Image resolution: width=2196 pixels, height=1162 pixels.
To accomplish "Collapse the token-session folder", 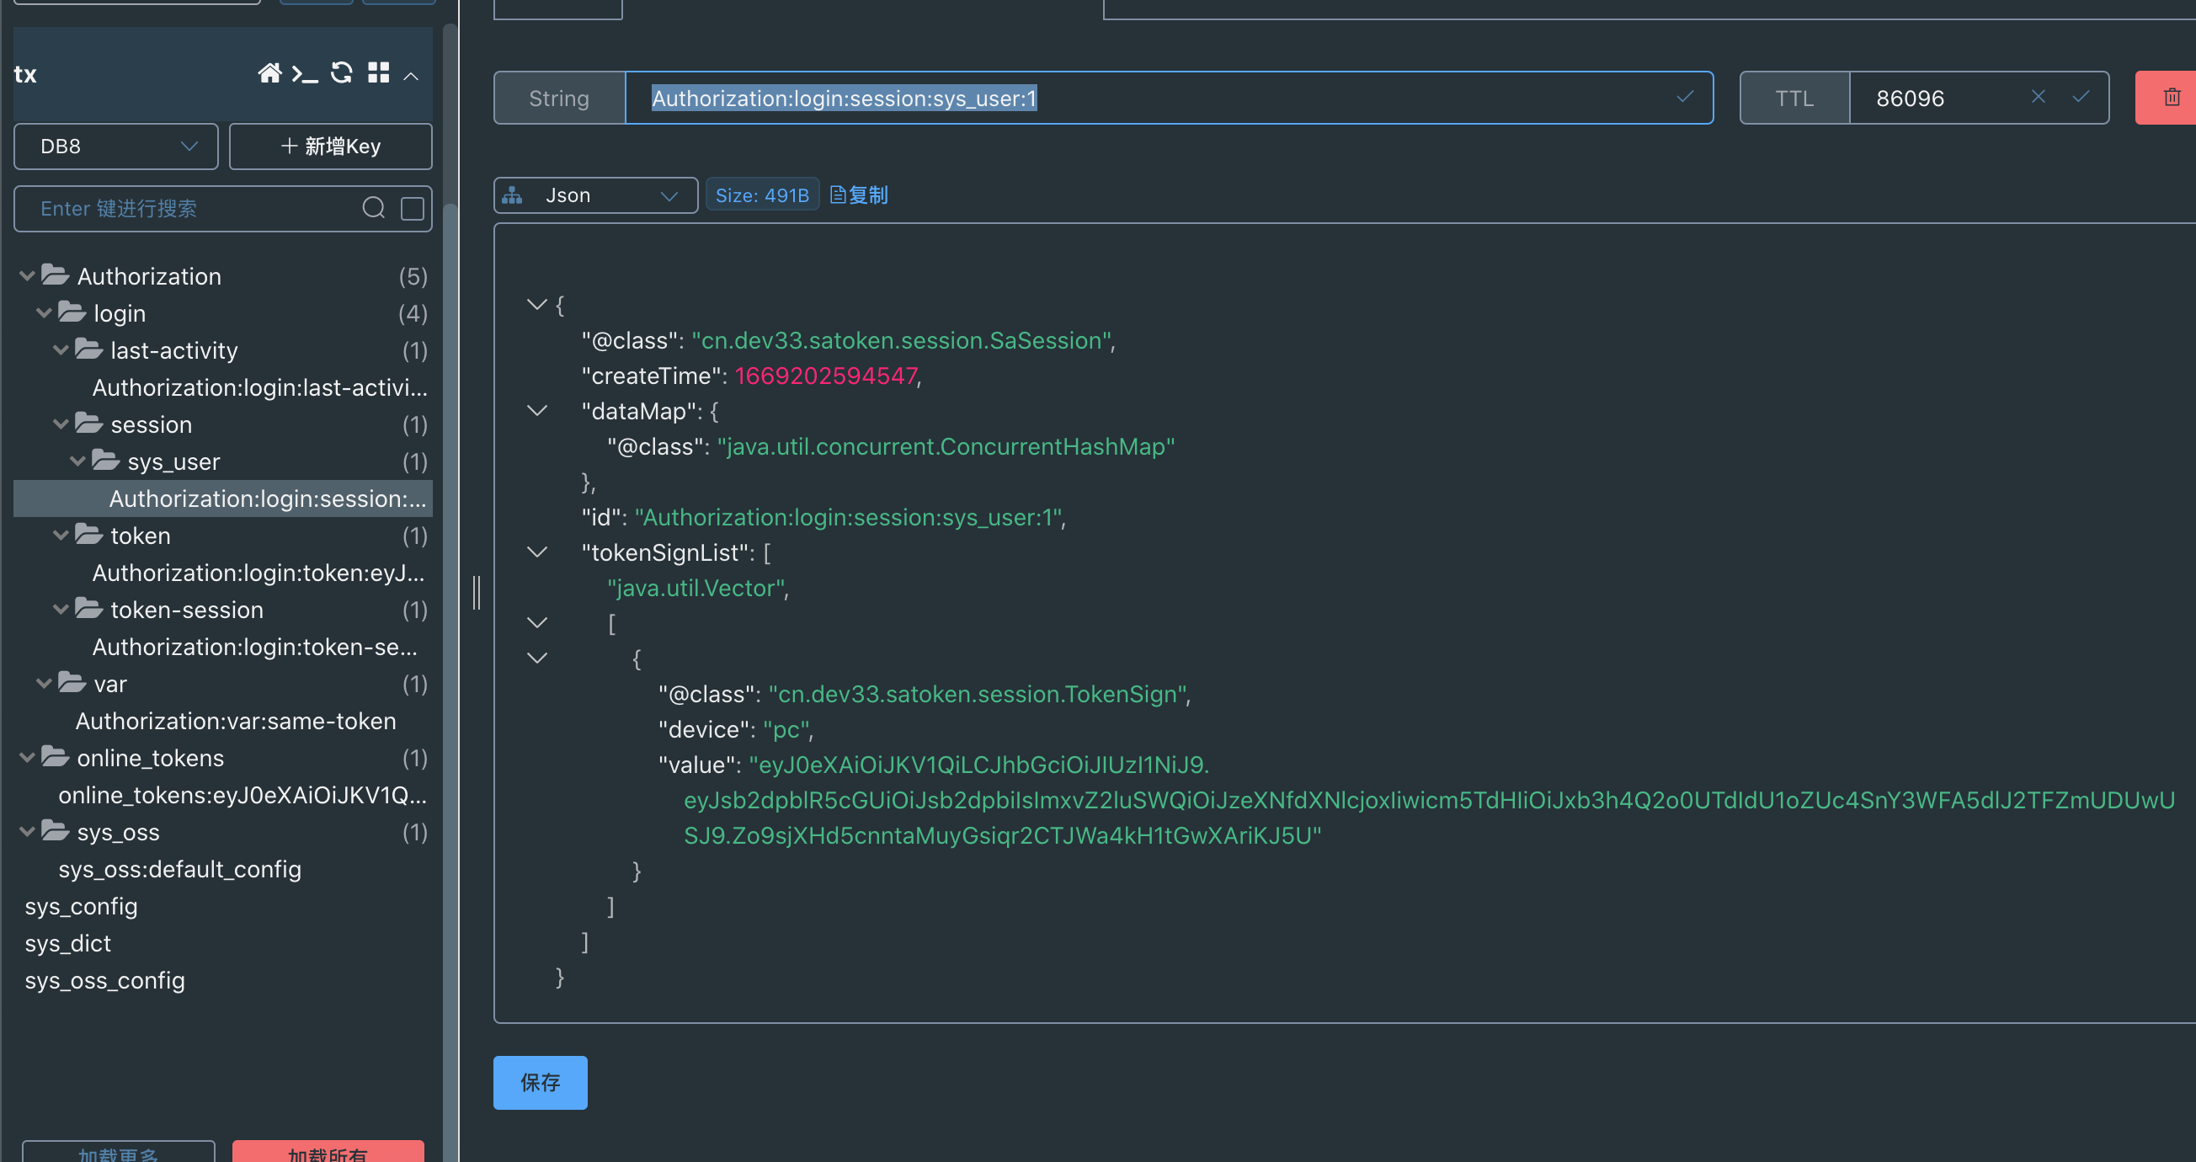I will [x=61, y=610].
